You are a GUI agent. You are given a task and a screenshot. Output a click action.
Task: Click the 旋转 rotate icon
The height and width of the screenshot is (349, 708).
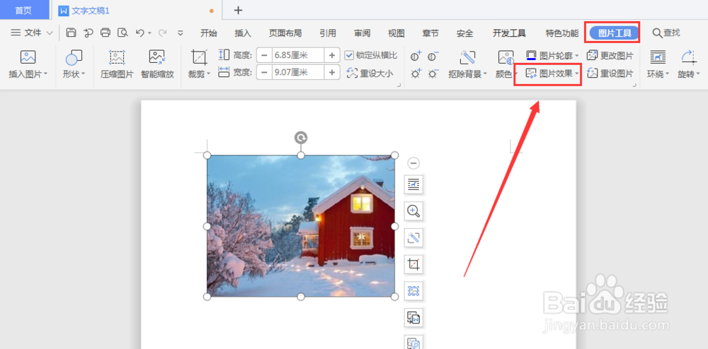tap(688, 57)
